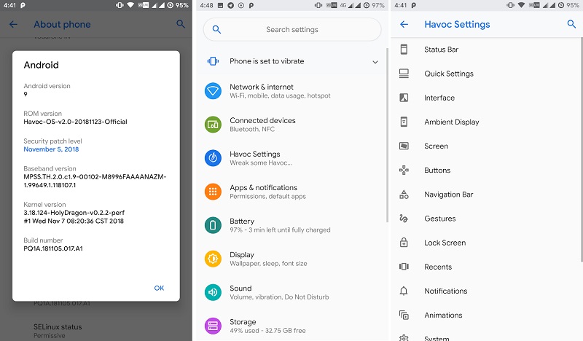Tap the teal Sound speaker icon
The height and width of the screenshot is (341, 583).
coord(213,292)
